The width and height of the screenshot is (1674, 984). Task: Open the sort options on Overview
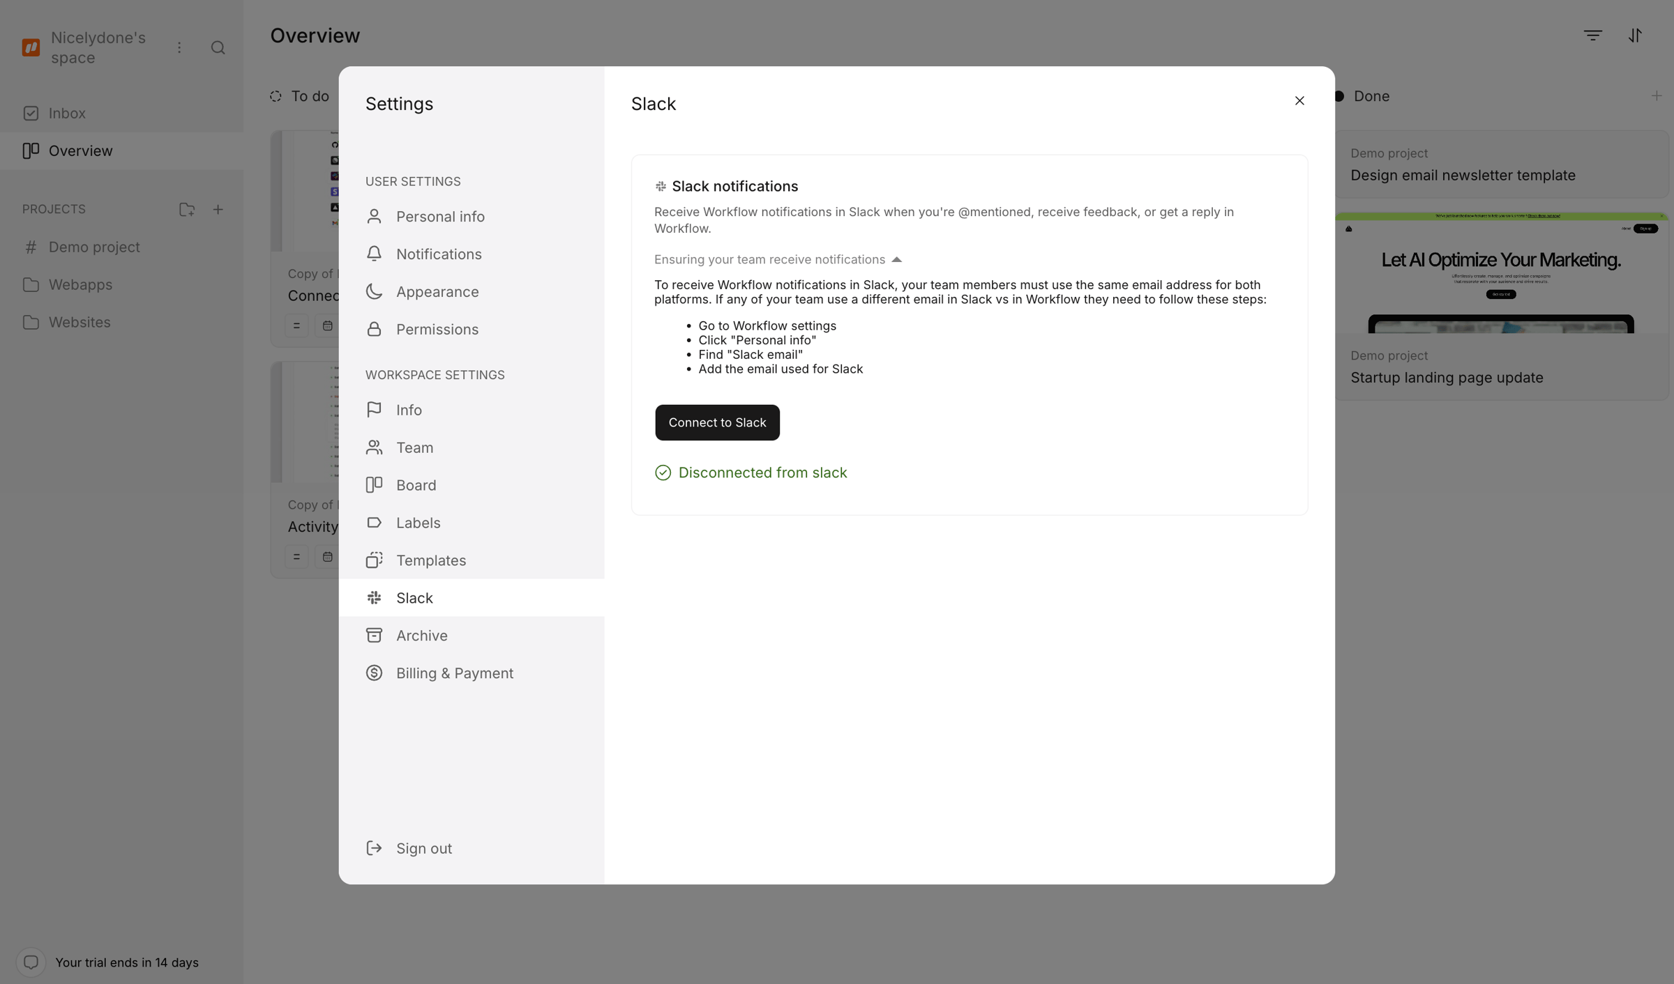(1635, 36)
